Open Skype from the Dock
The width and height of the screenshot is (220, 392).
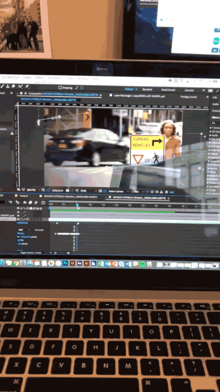[121, 264]
